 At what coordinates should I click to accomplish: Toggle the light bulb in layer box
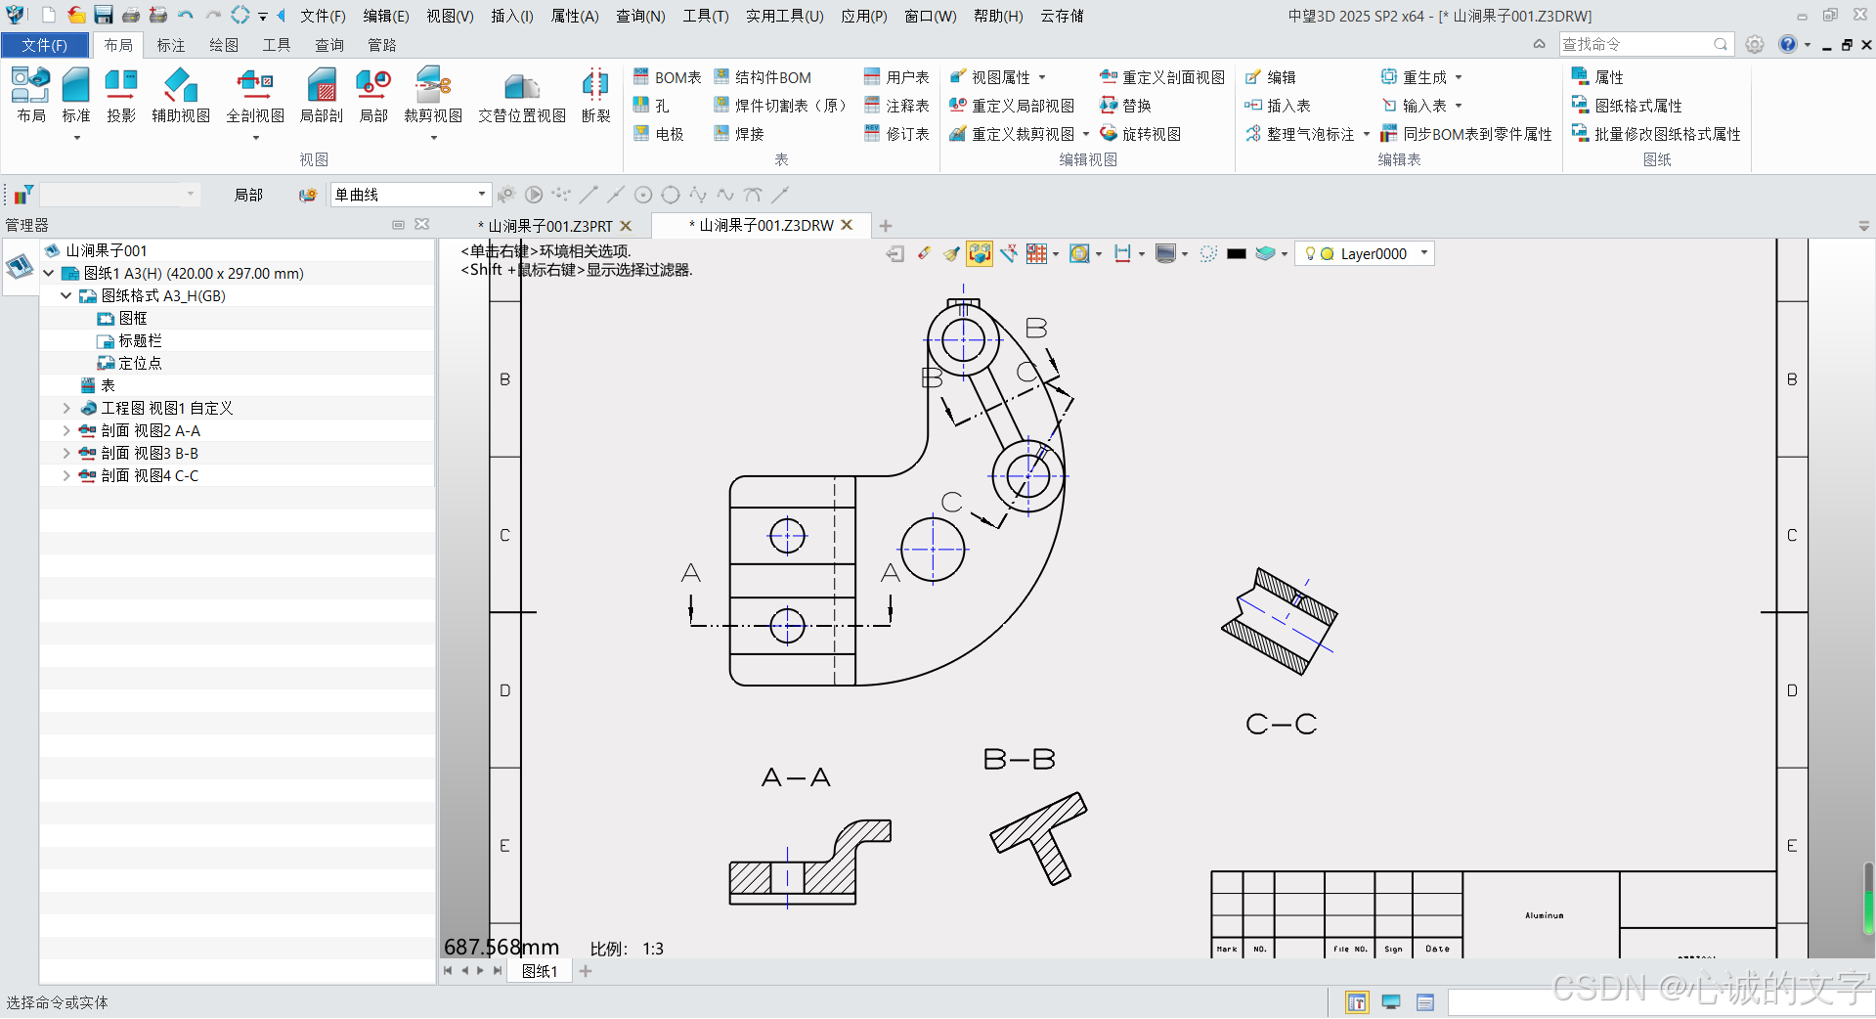pos(1310,253)
